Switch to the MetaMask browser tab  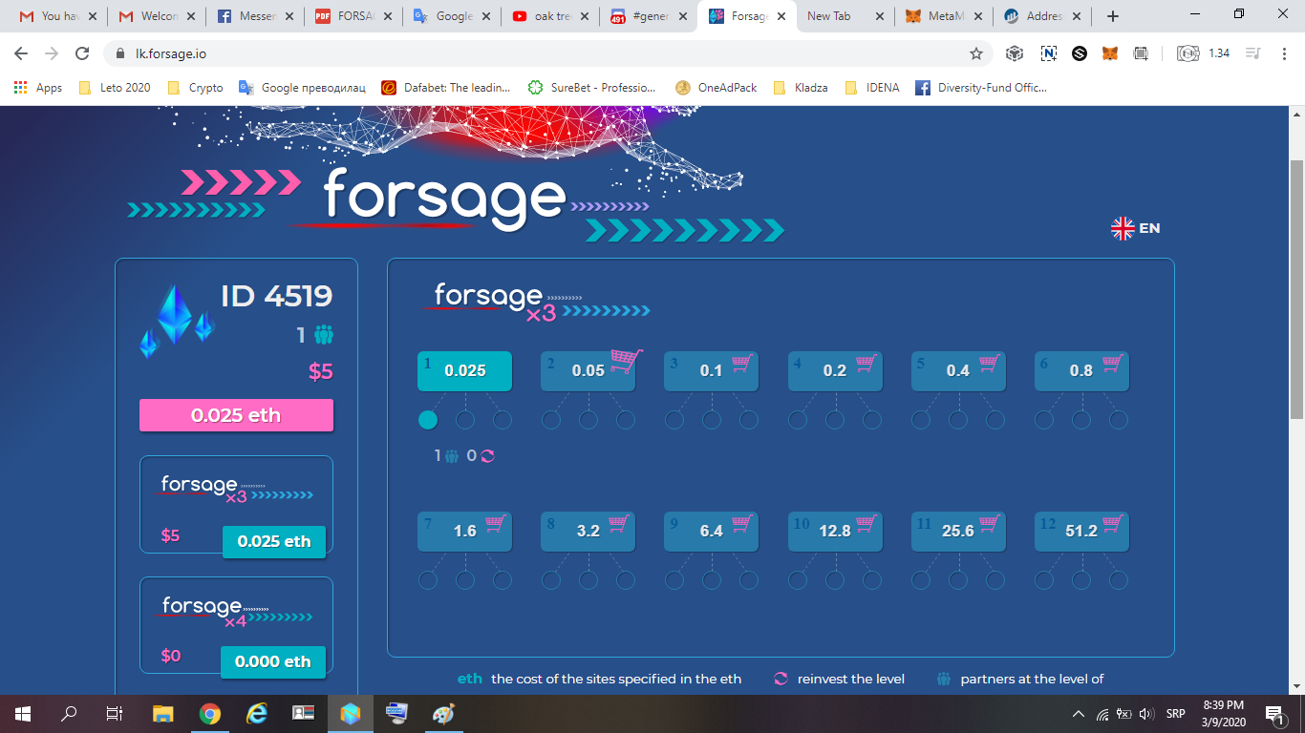[943, 16]
